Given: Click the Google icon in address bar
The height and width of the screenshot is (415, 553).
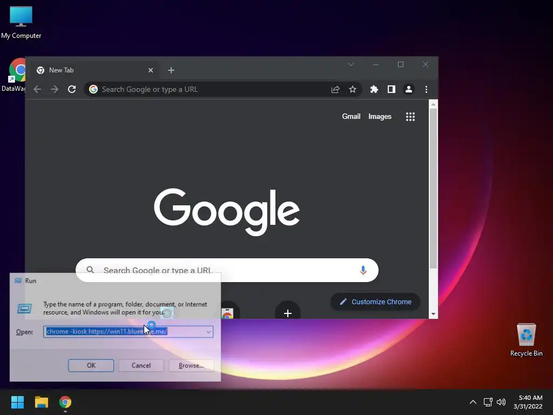Looking at the screenshot, I should [93, 89].
